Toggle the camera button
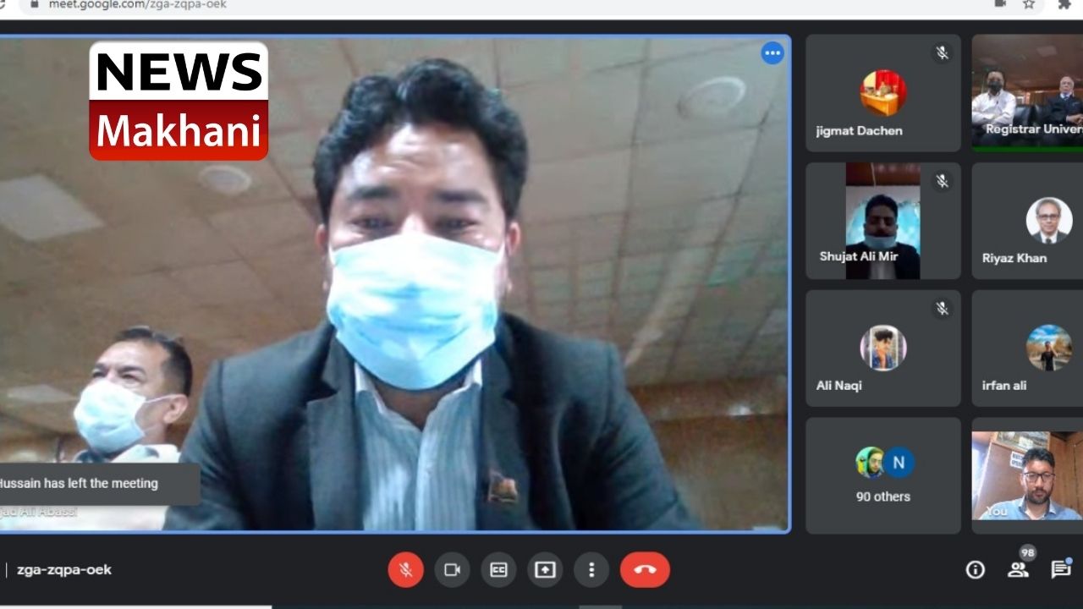The width and height of the screenshot is (1083, 609). [x=452, y=570]
